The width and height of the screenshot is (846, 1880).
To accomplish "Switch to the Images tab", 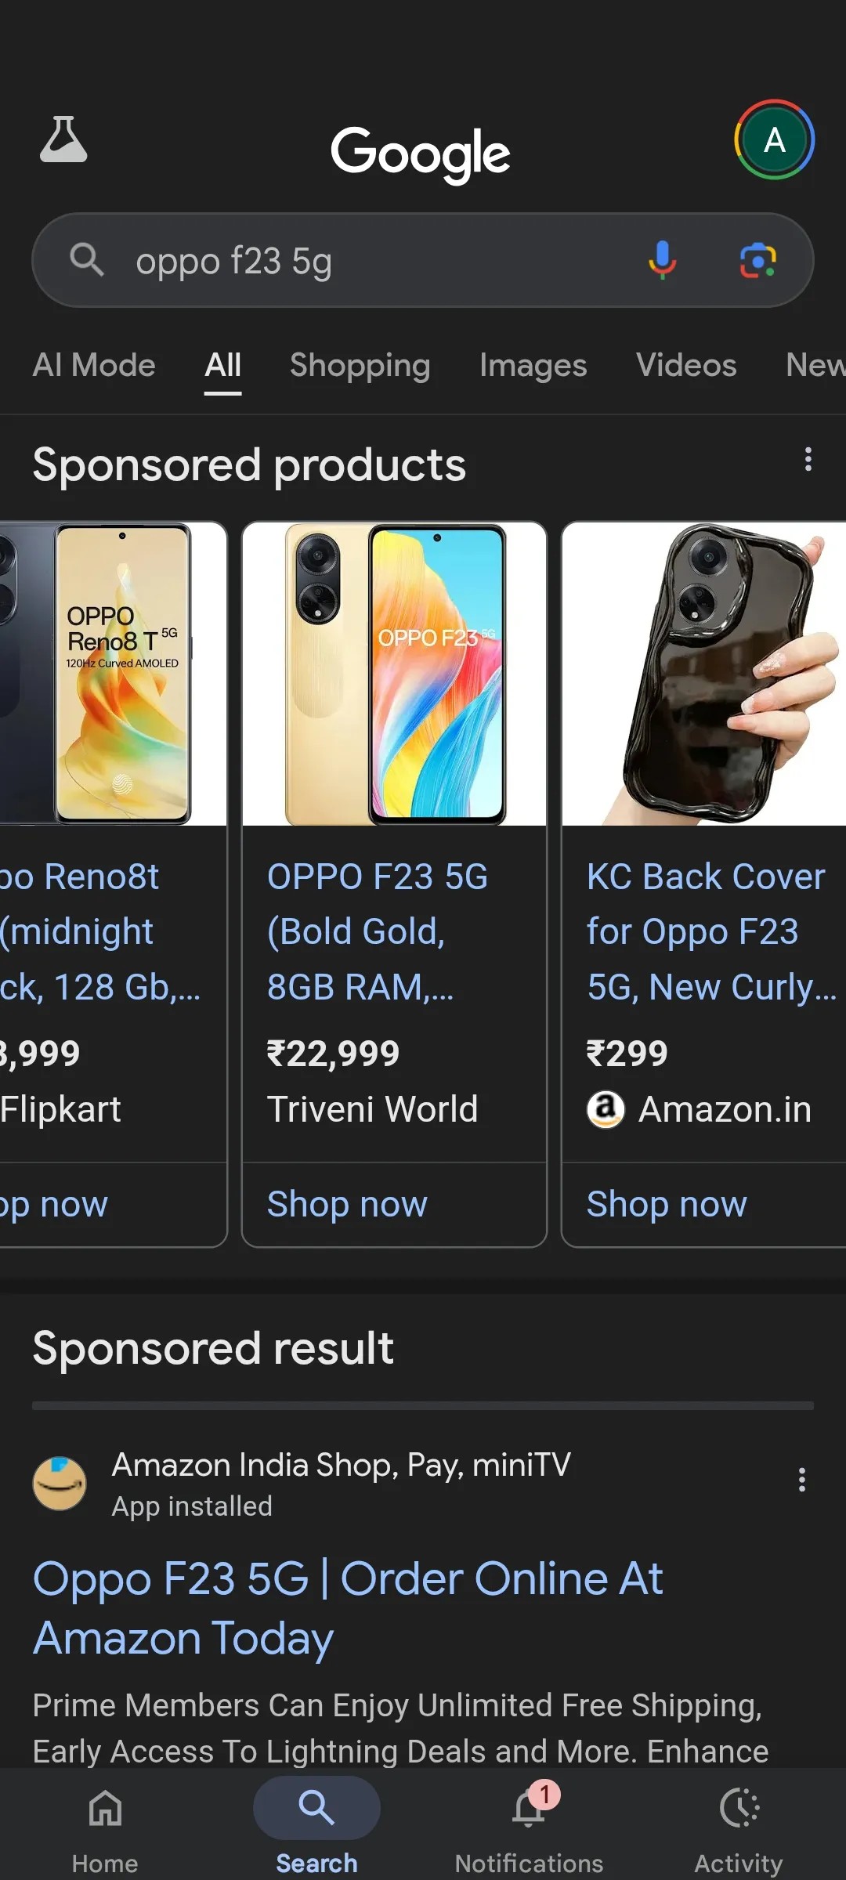I will point(533,365).
